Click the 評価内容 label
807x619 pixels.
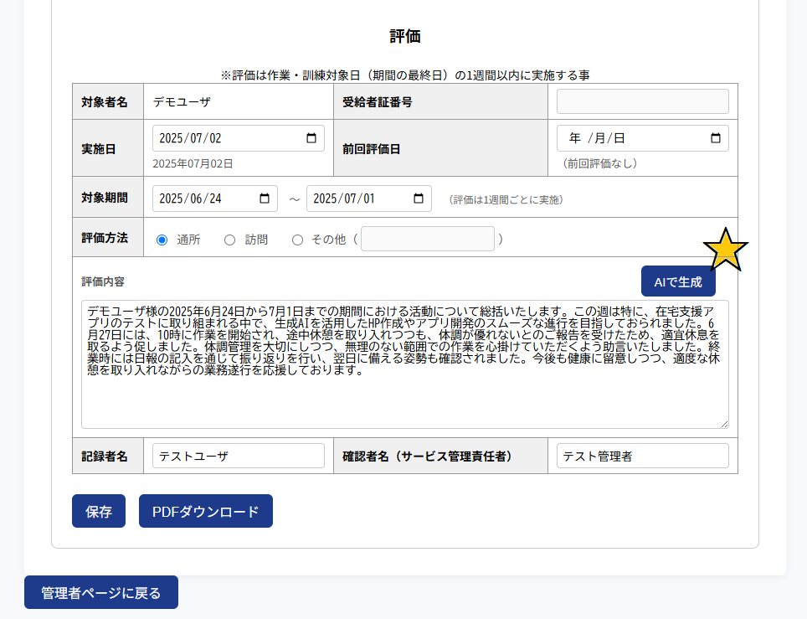pos(103,281)
